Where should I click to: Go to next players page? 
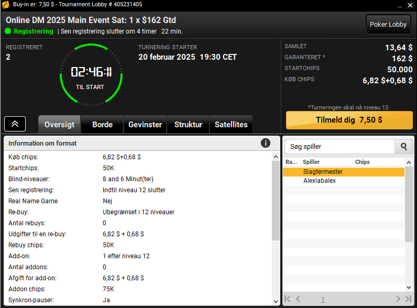point(398,299)
